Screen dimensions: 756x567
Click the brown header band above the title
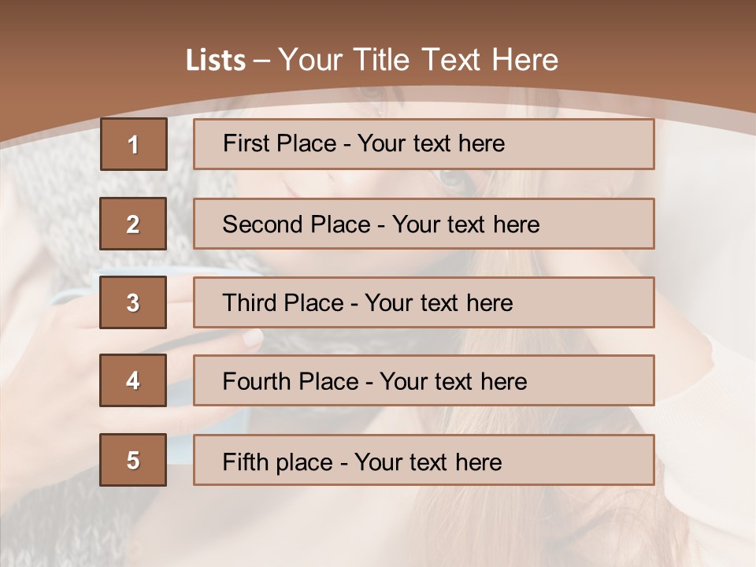[378, 19]
